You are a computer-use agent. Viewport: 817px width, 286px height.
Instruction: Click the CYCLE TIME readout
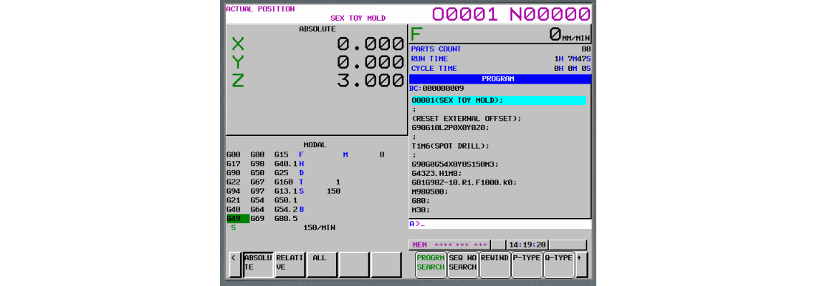(x=572, y=69)
